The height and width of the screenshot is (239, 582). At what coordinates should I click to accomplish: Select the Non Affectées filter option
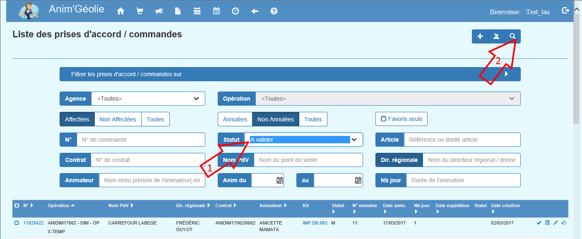pyautogui.click(x=118, y=119)
